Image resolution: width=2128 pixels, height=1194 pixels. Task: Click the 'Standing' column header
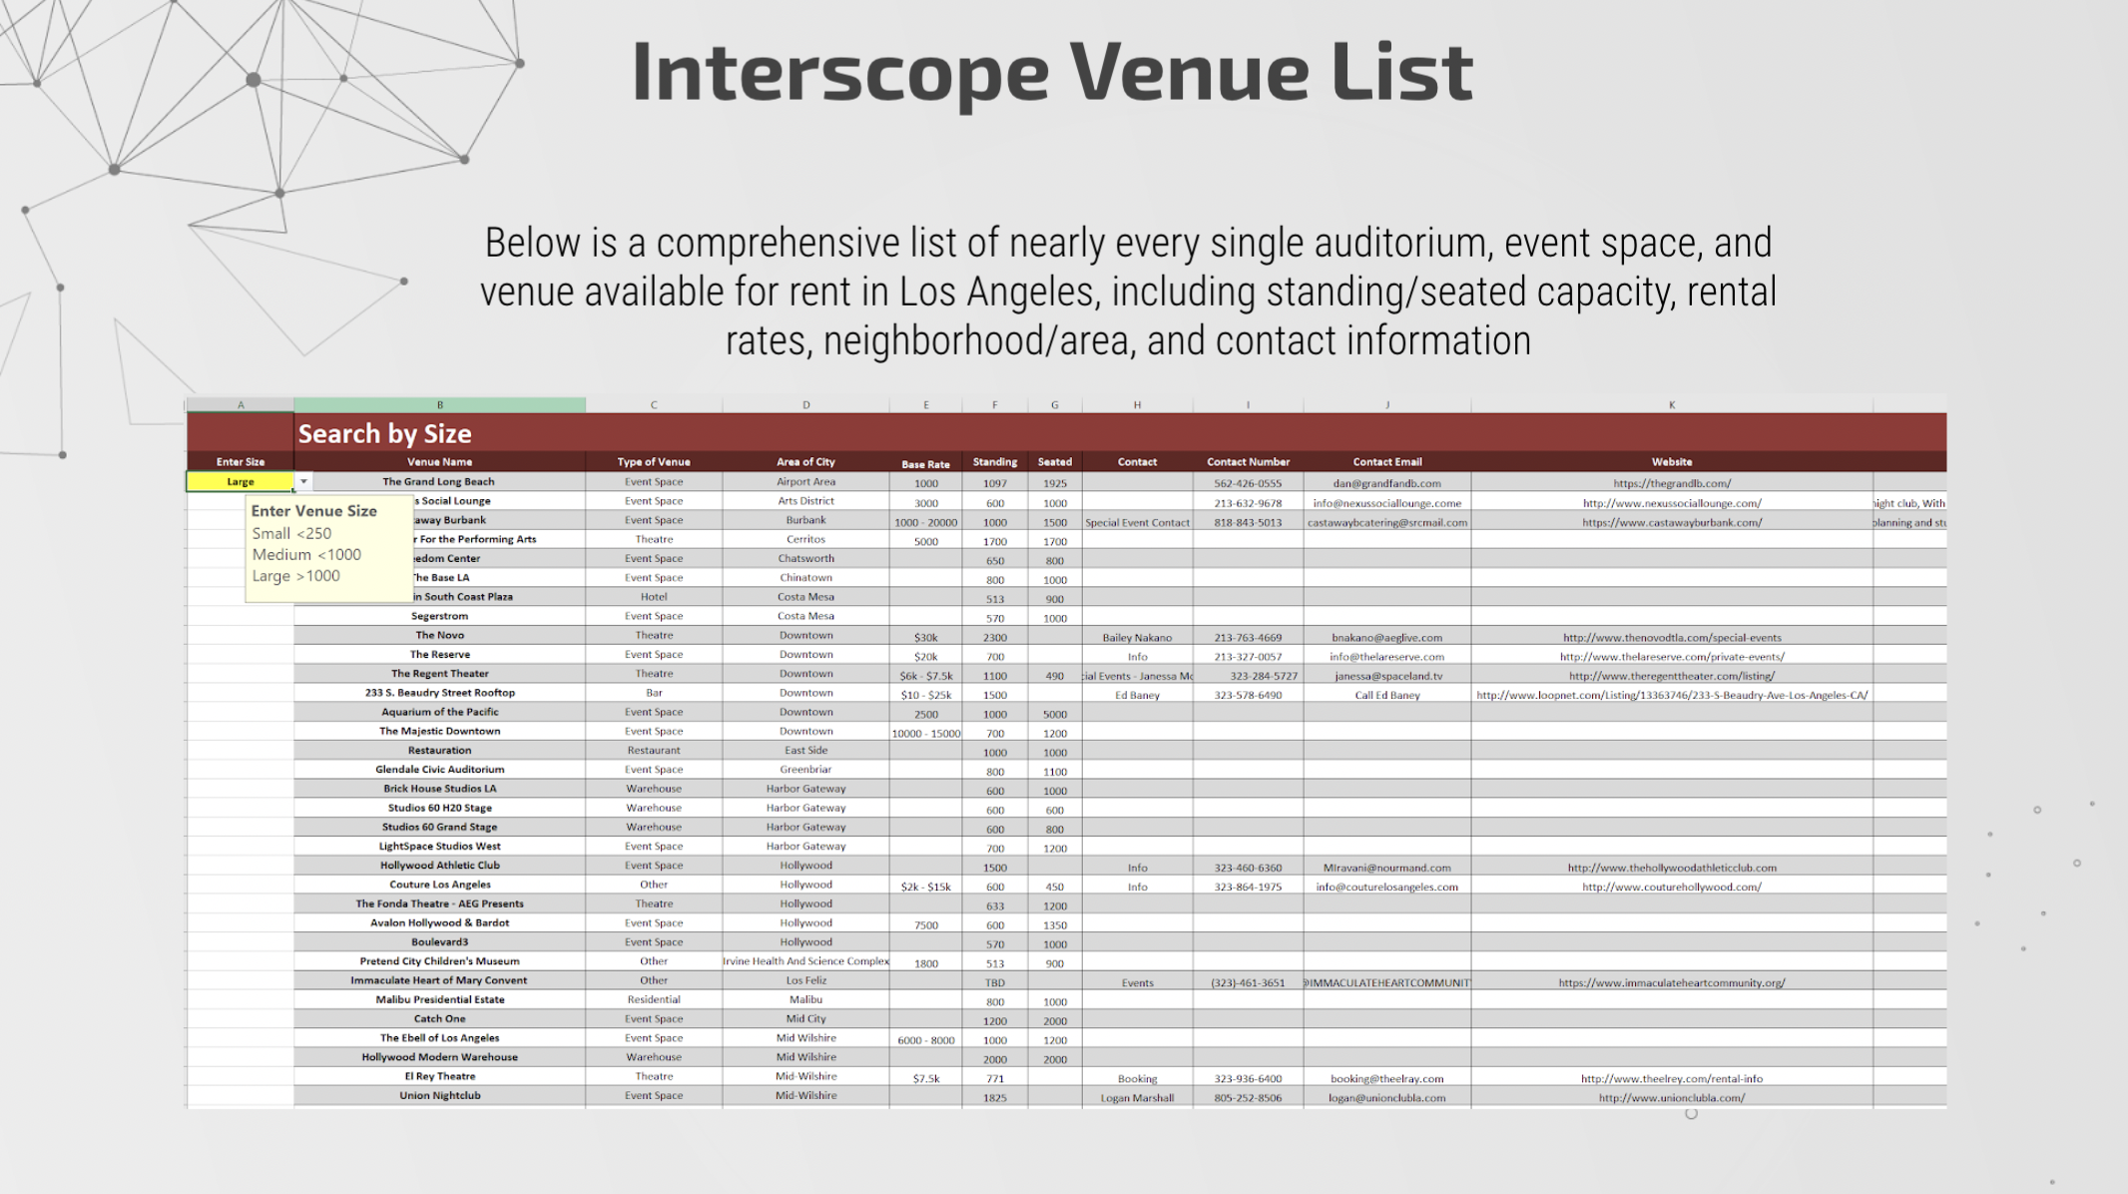point(995,462)
